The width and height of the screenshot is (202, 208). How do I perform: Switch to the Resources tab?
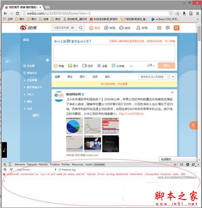[x=78, y=164]
